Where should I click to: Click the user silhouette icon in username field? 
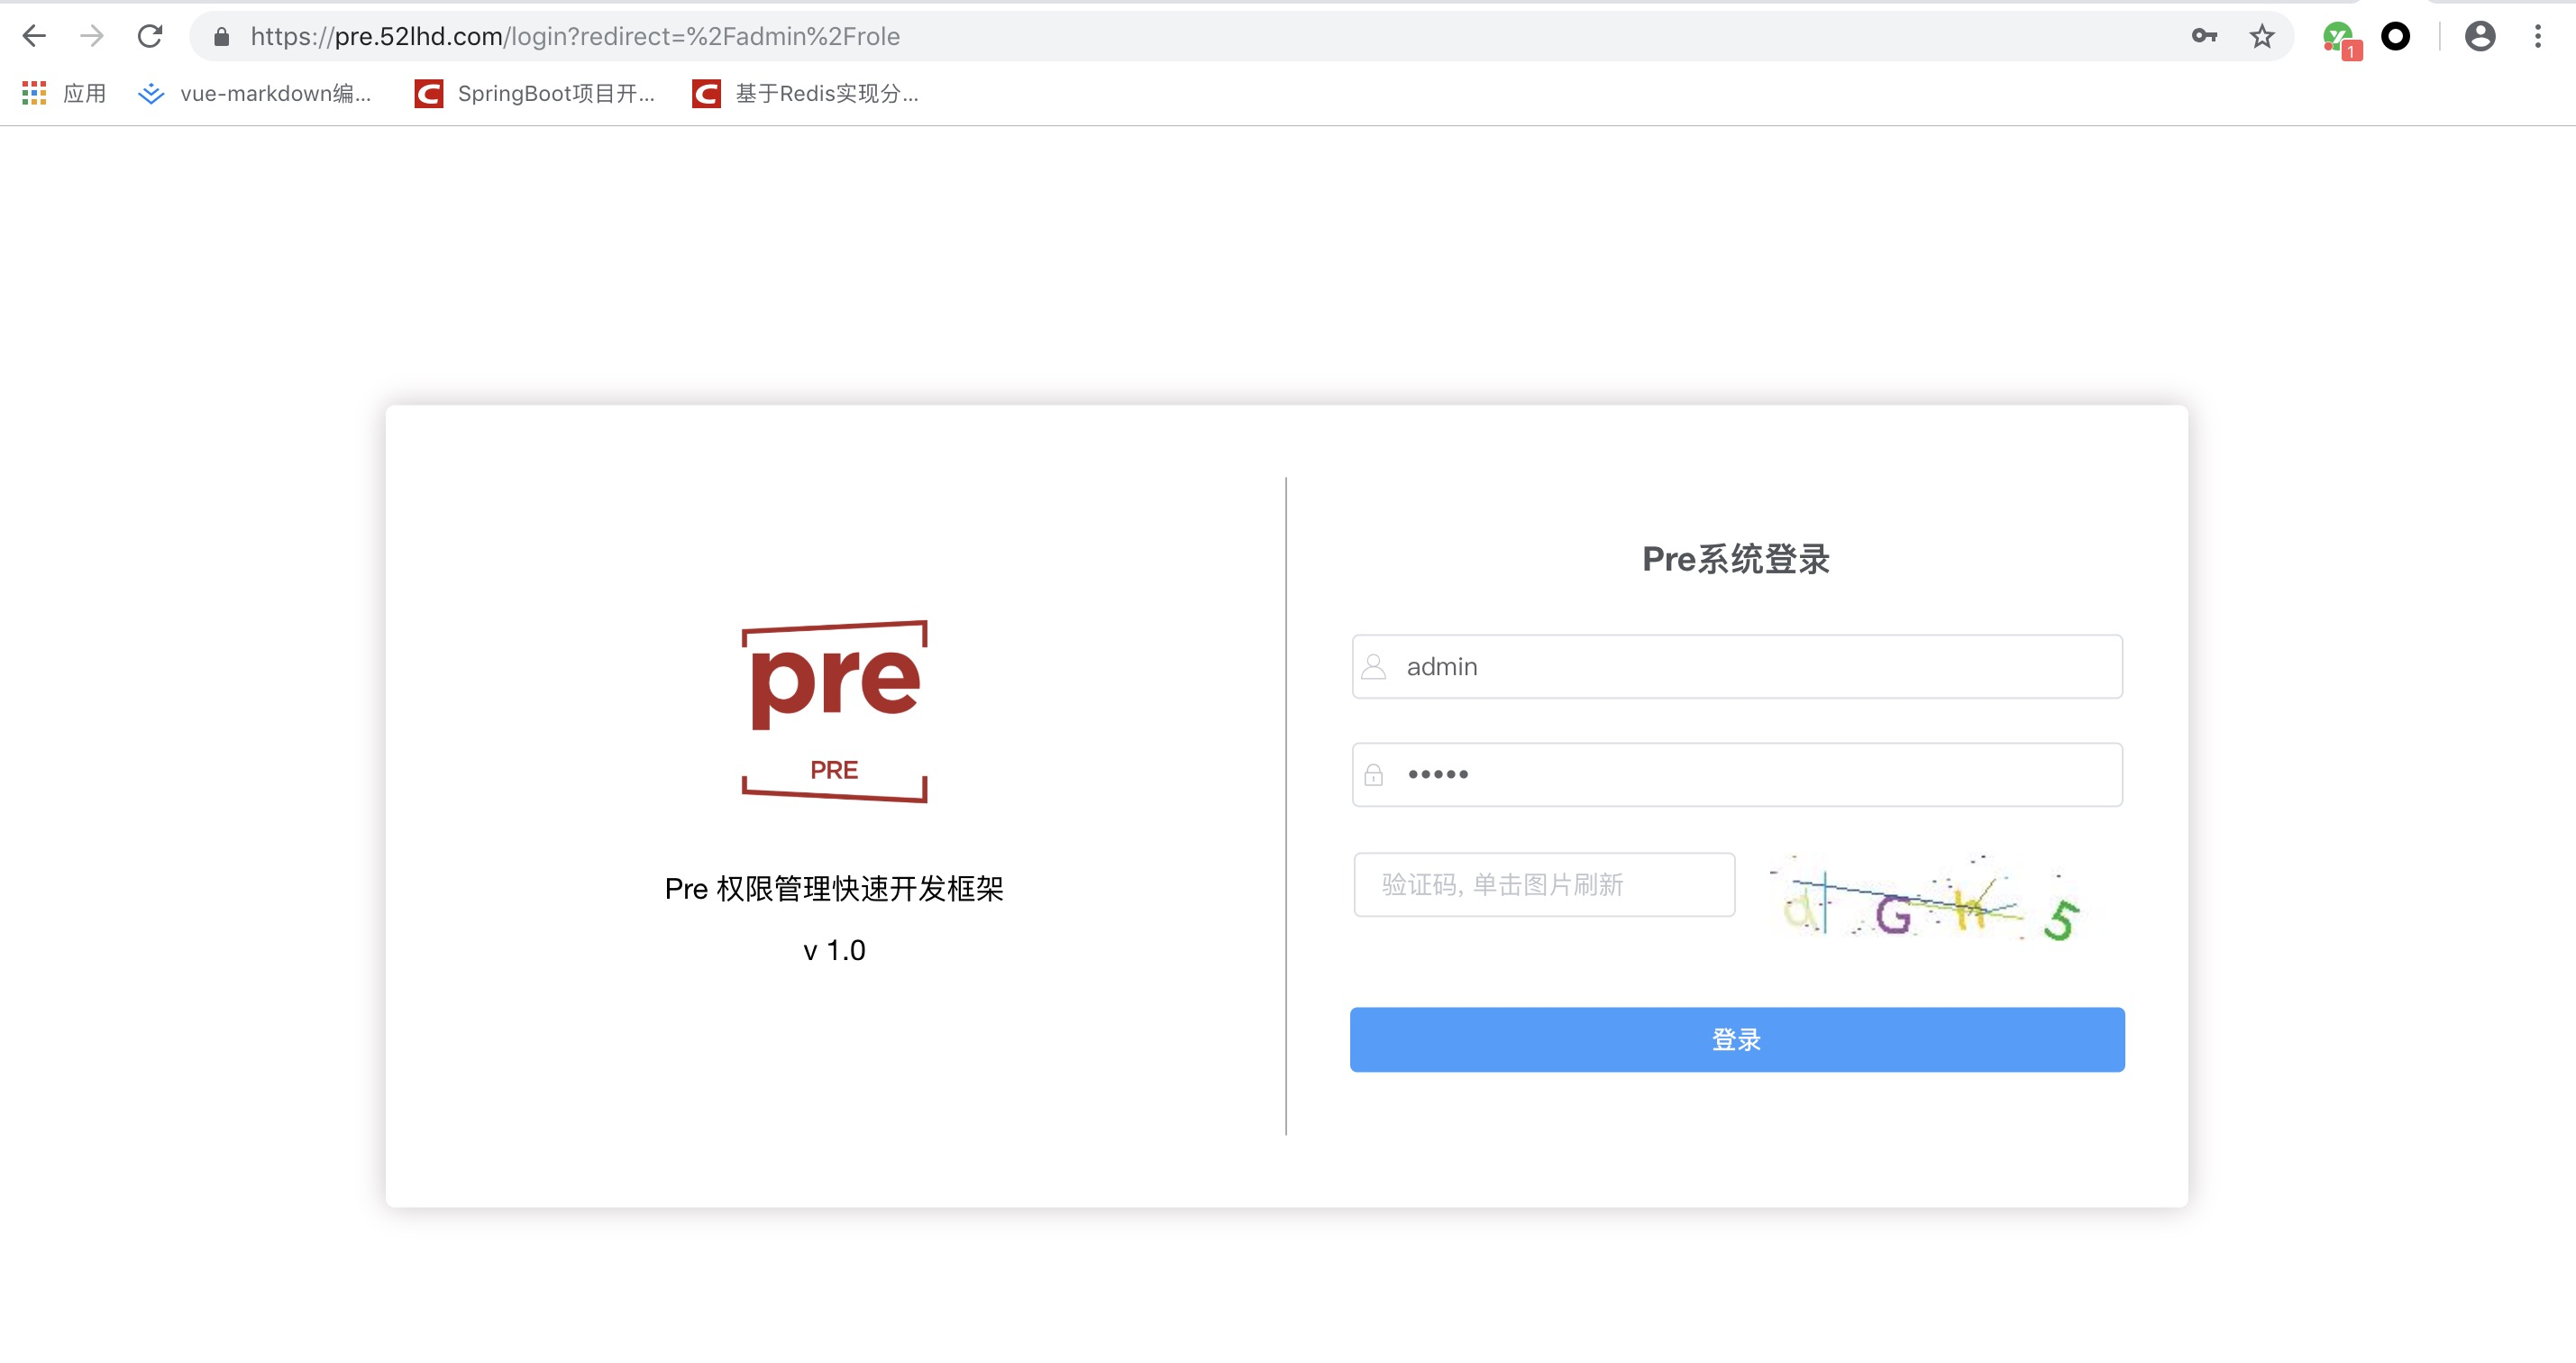pos(1374,666)
